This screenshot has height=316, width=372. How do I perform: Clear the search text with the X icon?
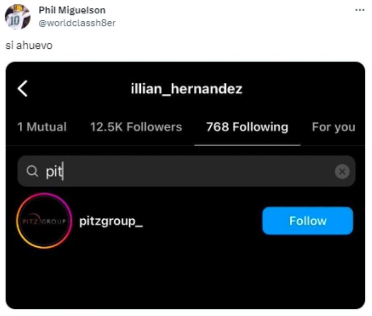coord(342,171)
